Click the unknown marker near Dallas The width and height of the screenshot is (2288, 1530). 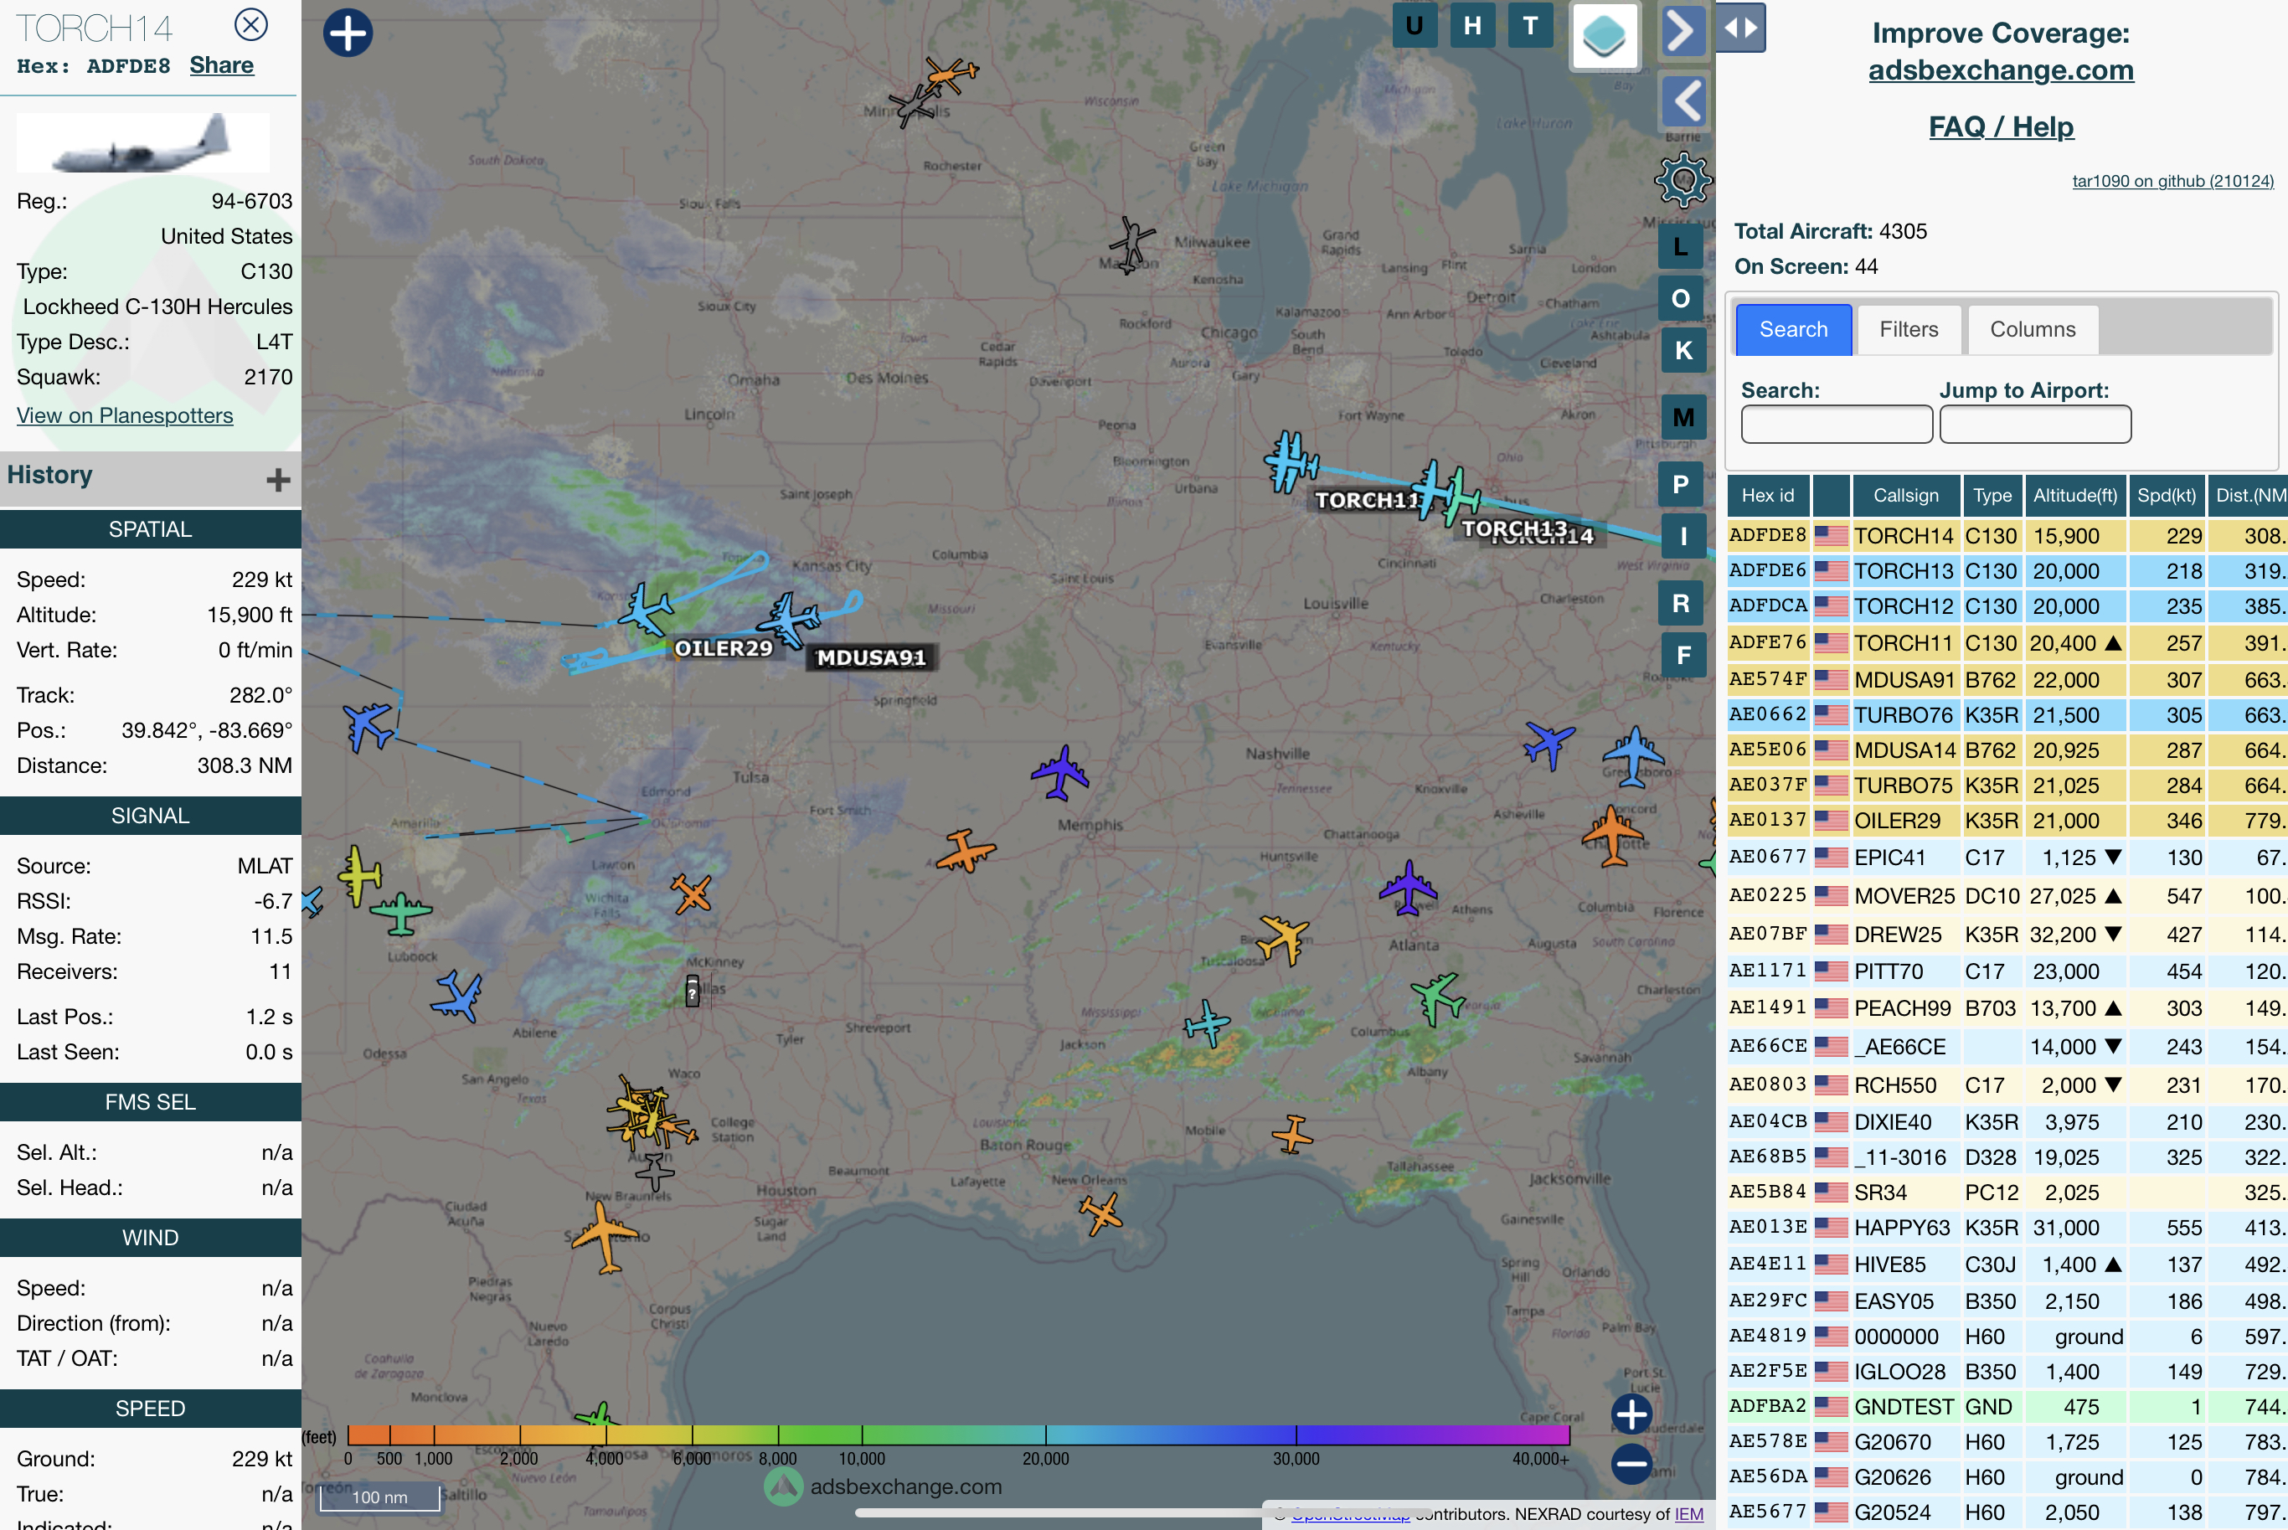[x=692, y=991]
